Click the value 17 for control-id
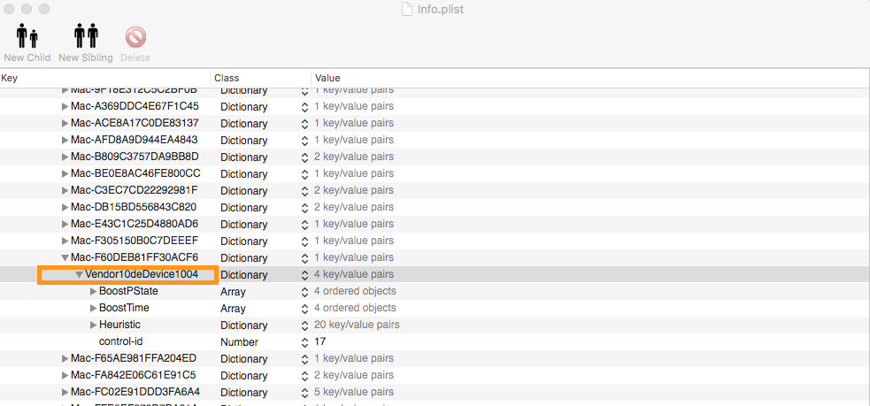The width and height of the screenshot is (870, 406). 320,341
